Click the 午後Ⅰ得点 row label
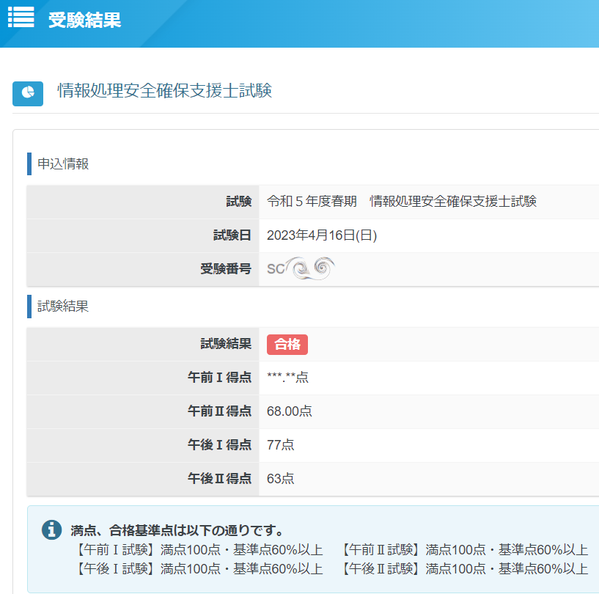 pos(219,444)
